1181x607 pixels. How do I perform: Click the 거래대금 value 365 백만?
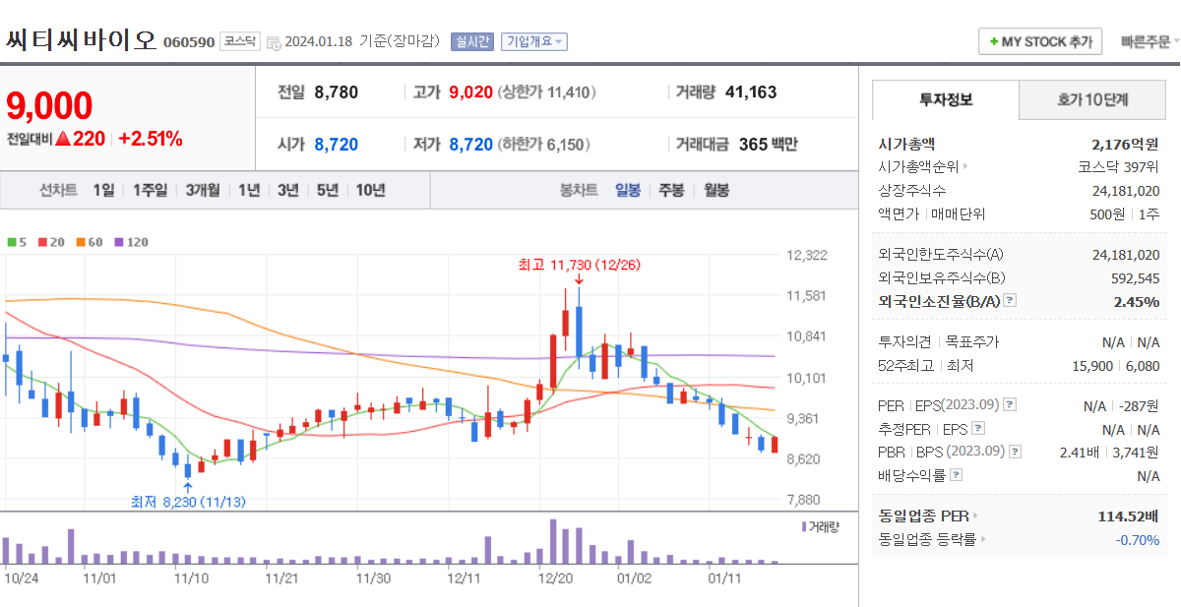click(x=769, y=145)
